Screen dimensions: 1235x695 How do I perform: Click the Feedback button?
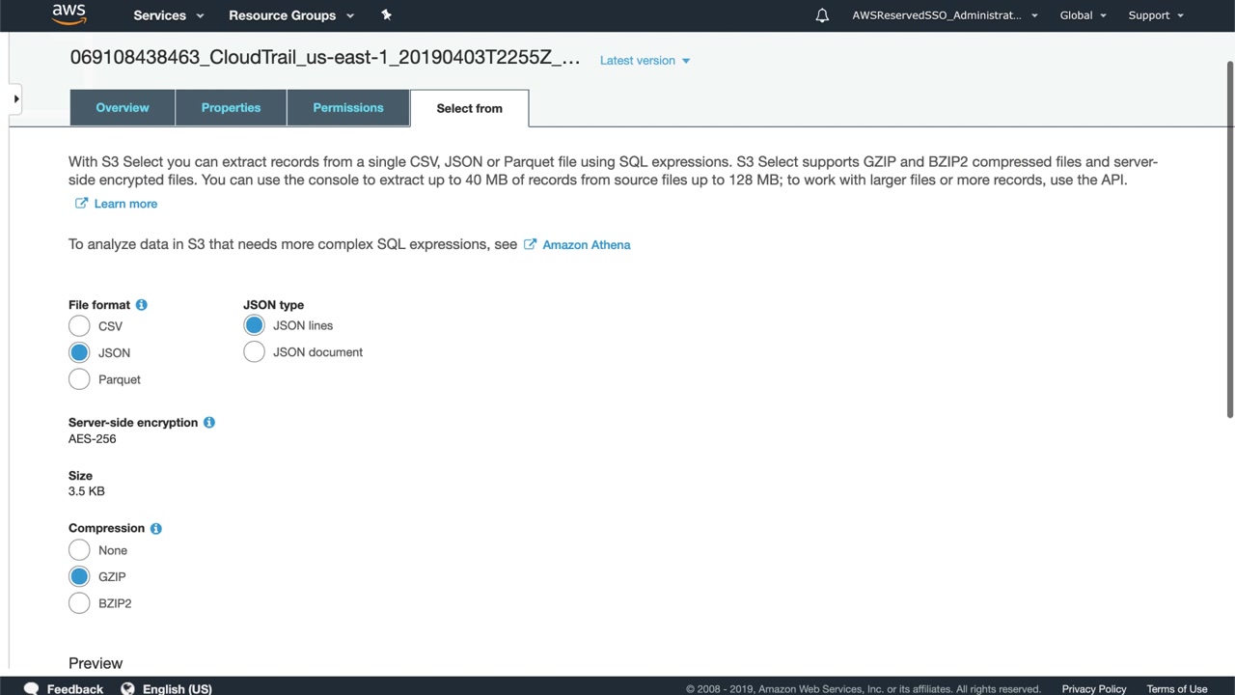point(74,688)
